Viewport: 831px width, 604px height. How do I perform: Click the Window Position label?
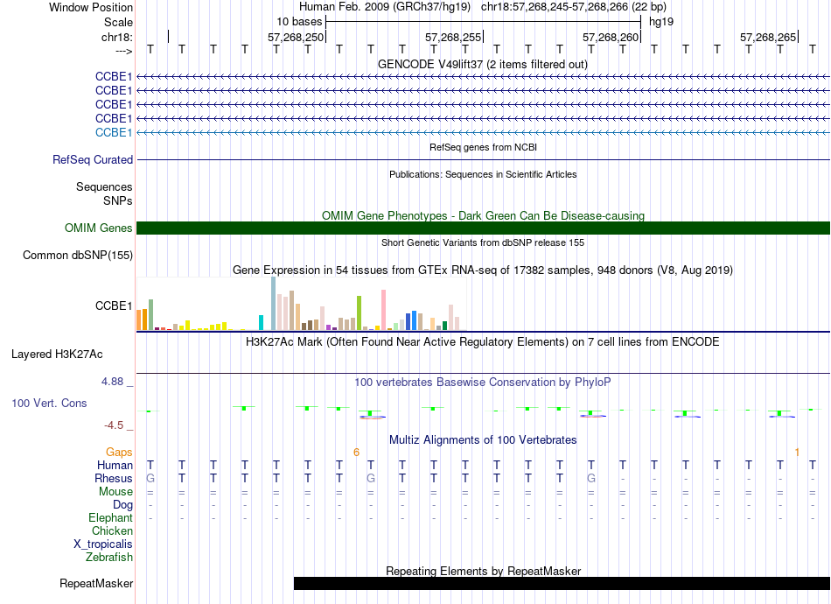coord(91,7)
